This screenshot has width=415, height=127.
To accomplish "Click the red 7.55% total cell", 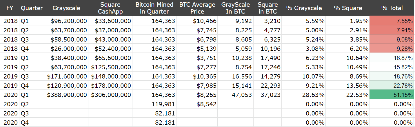I will (392, 21).
